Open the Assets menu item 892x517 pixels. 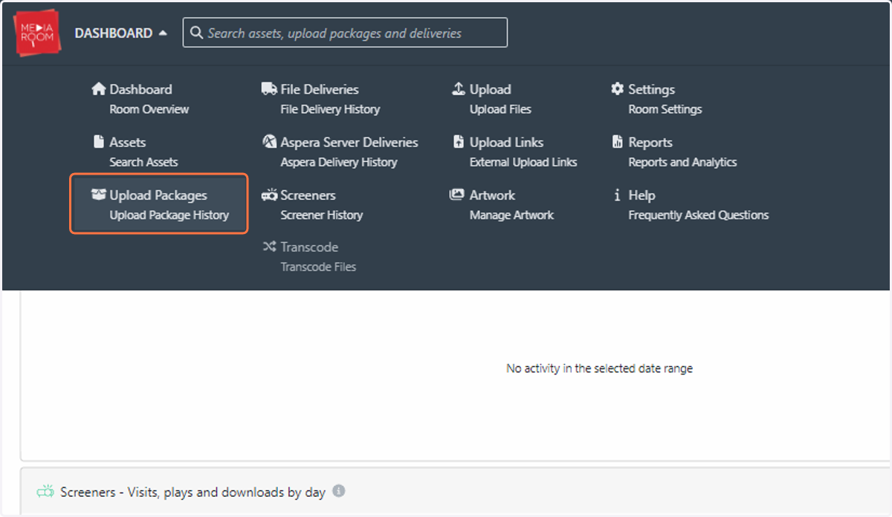point(128,142)
